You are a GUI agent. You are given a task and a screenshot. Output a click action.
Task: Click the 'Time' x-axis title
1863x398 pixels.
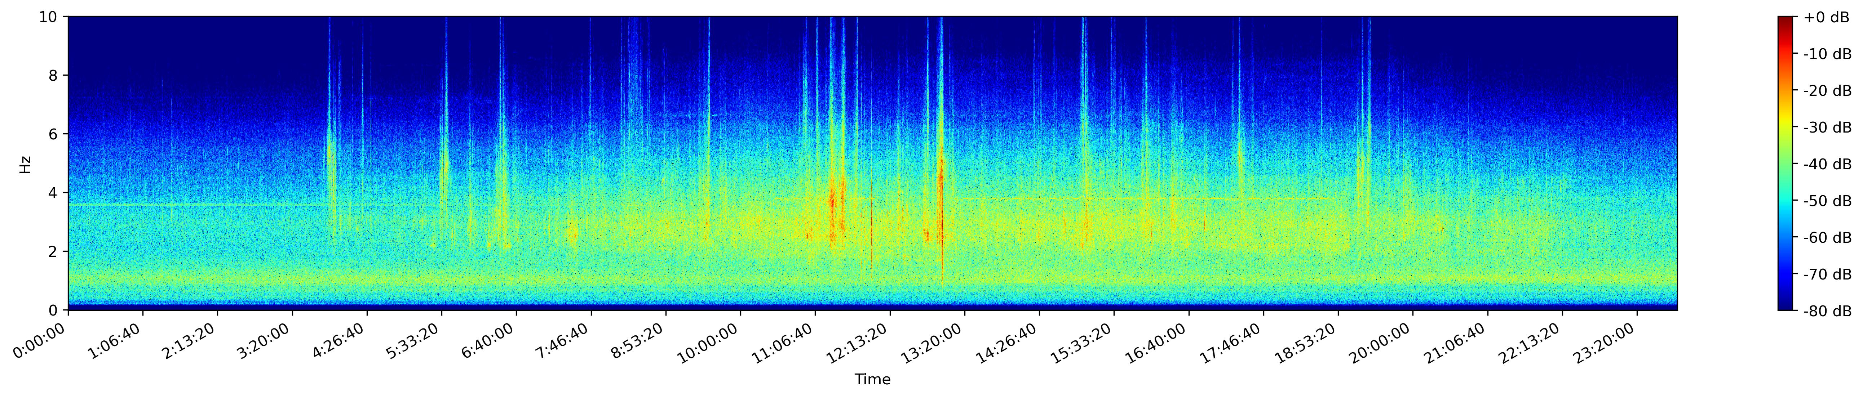872,380
